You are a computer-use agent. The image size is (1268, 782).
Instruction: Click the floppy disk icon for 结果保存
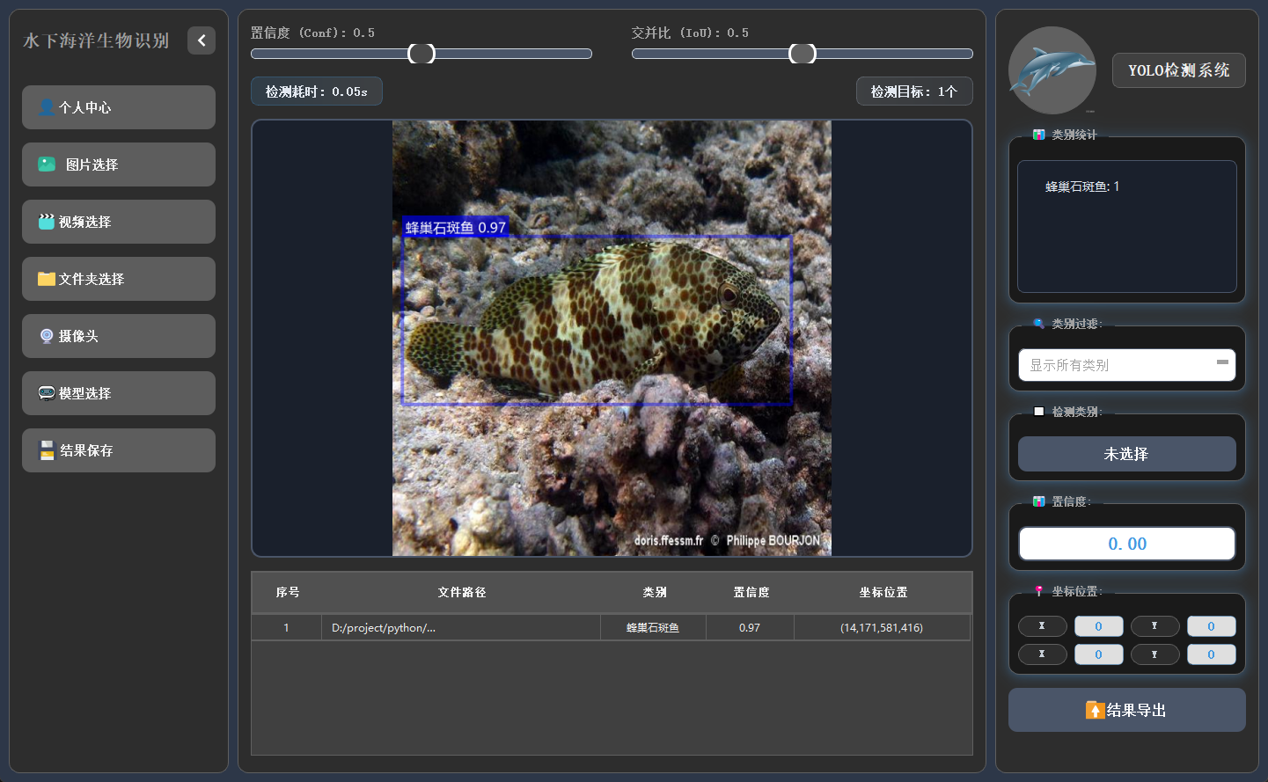(x=47, y=450)
